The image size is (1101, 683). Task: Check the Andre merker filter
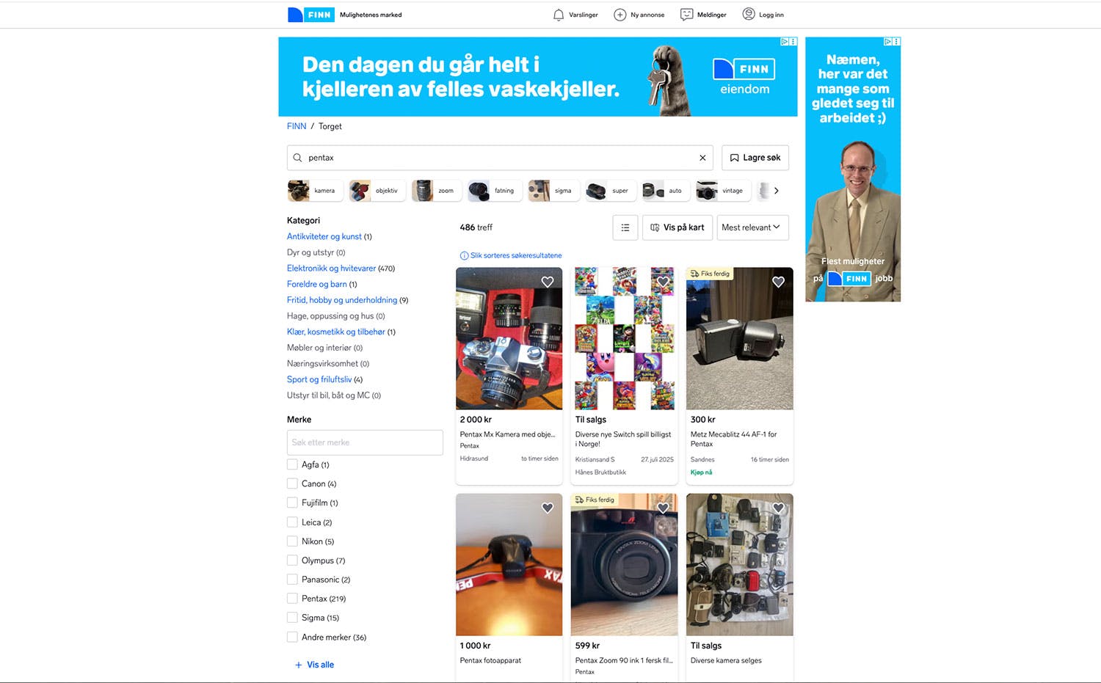(292, 638)
